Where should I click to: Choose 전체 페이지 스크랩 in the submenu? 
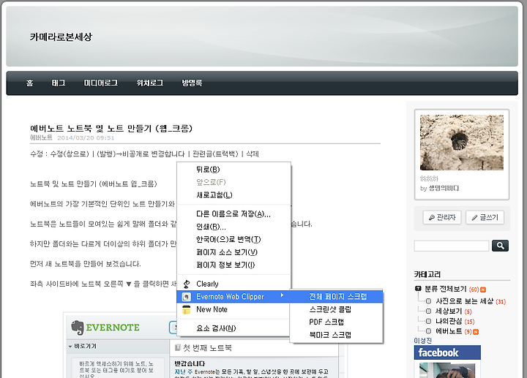point(337,296)
